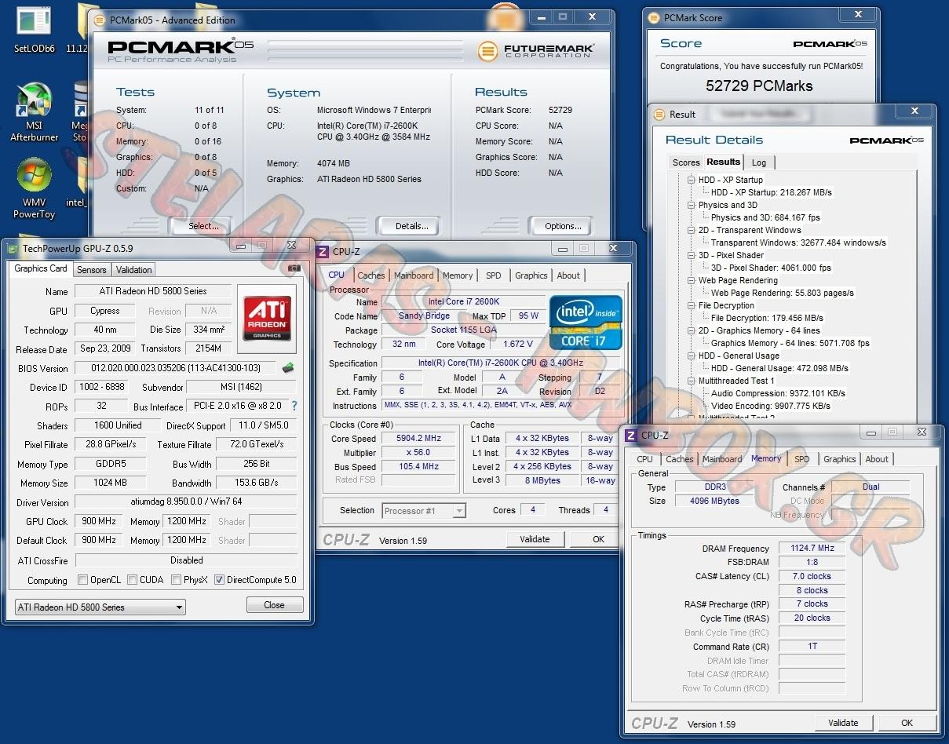Collapse the File Decryption node
Viewport: 949px width, 744px height.
pyautogui.click(x=691, y=305)
